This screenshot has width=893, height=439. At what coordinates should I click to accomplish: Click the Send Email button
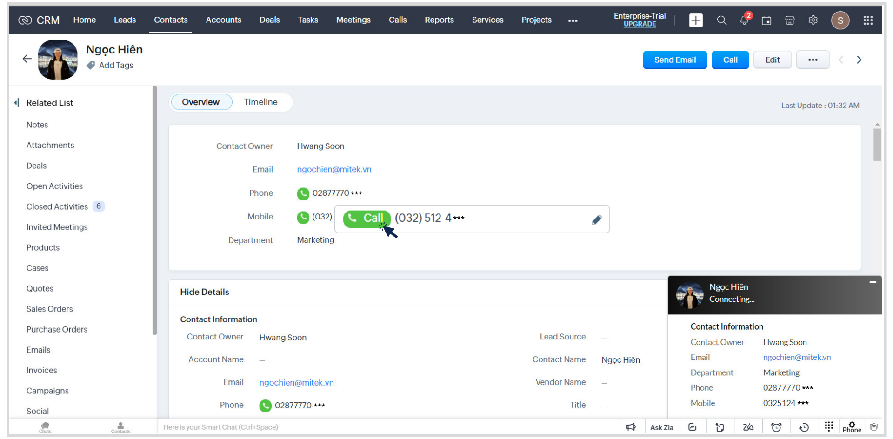click(x=674, y=60)
